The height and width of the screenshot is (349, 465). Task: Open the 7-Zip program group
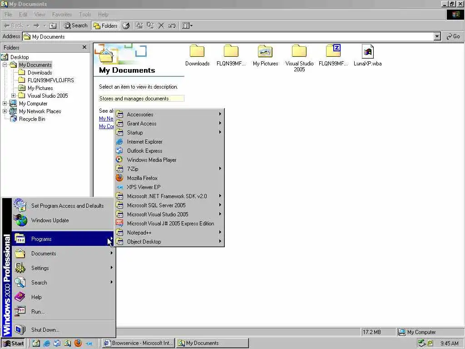[x=169, y=169]
